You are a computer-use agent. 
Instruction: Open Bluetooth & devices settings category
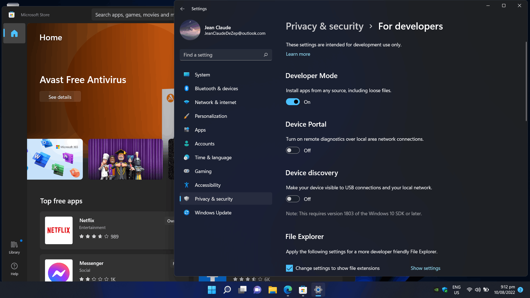pos(216,89)
